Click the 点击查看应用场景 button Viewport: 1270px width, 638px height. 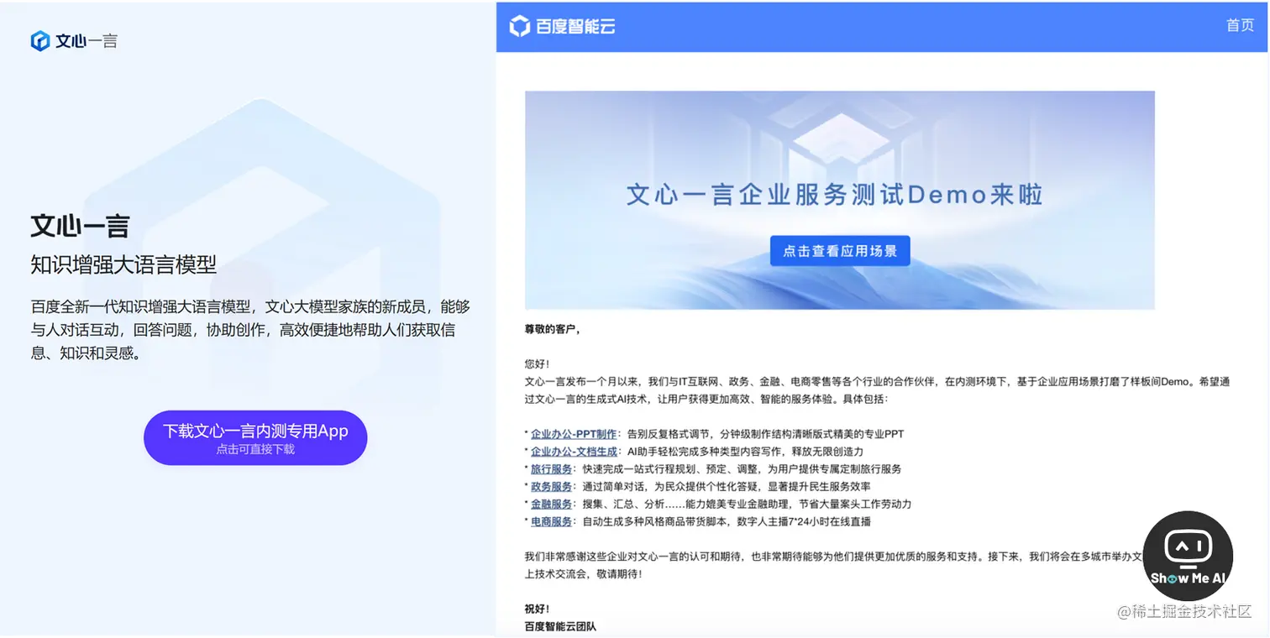coord(840,250)
